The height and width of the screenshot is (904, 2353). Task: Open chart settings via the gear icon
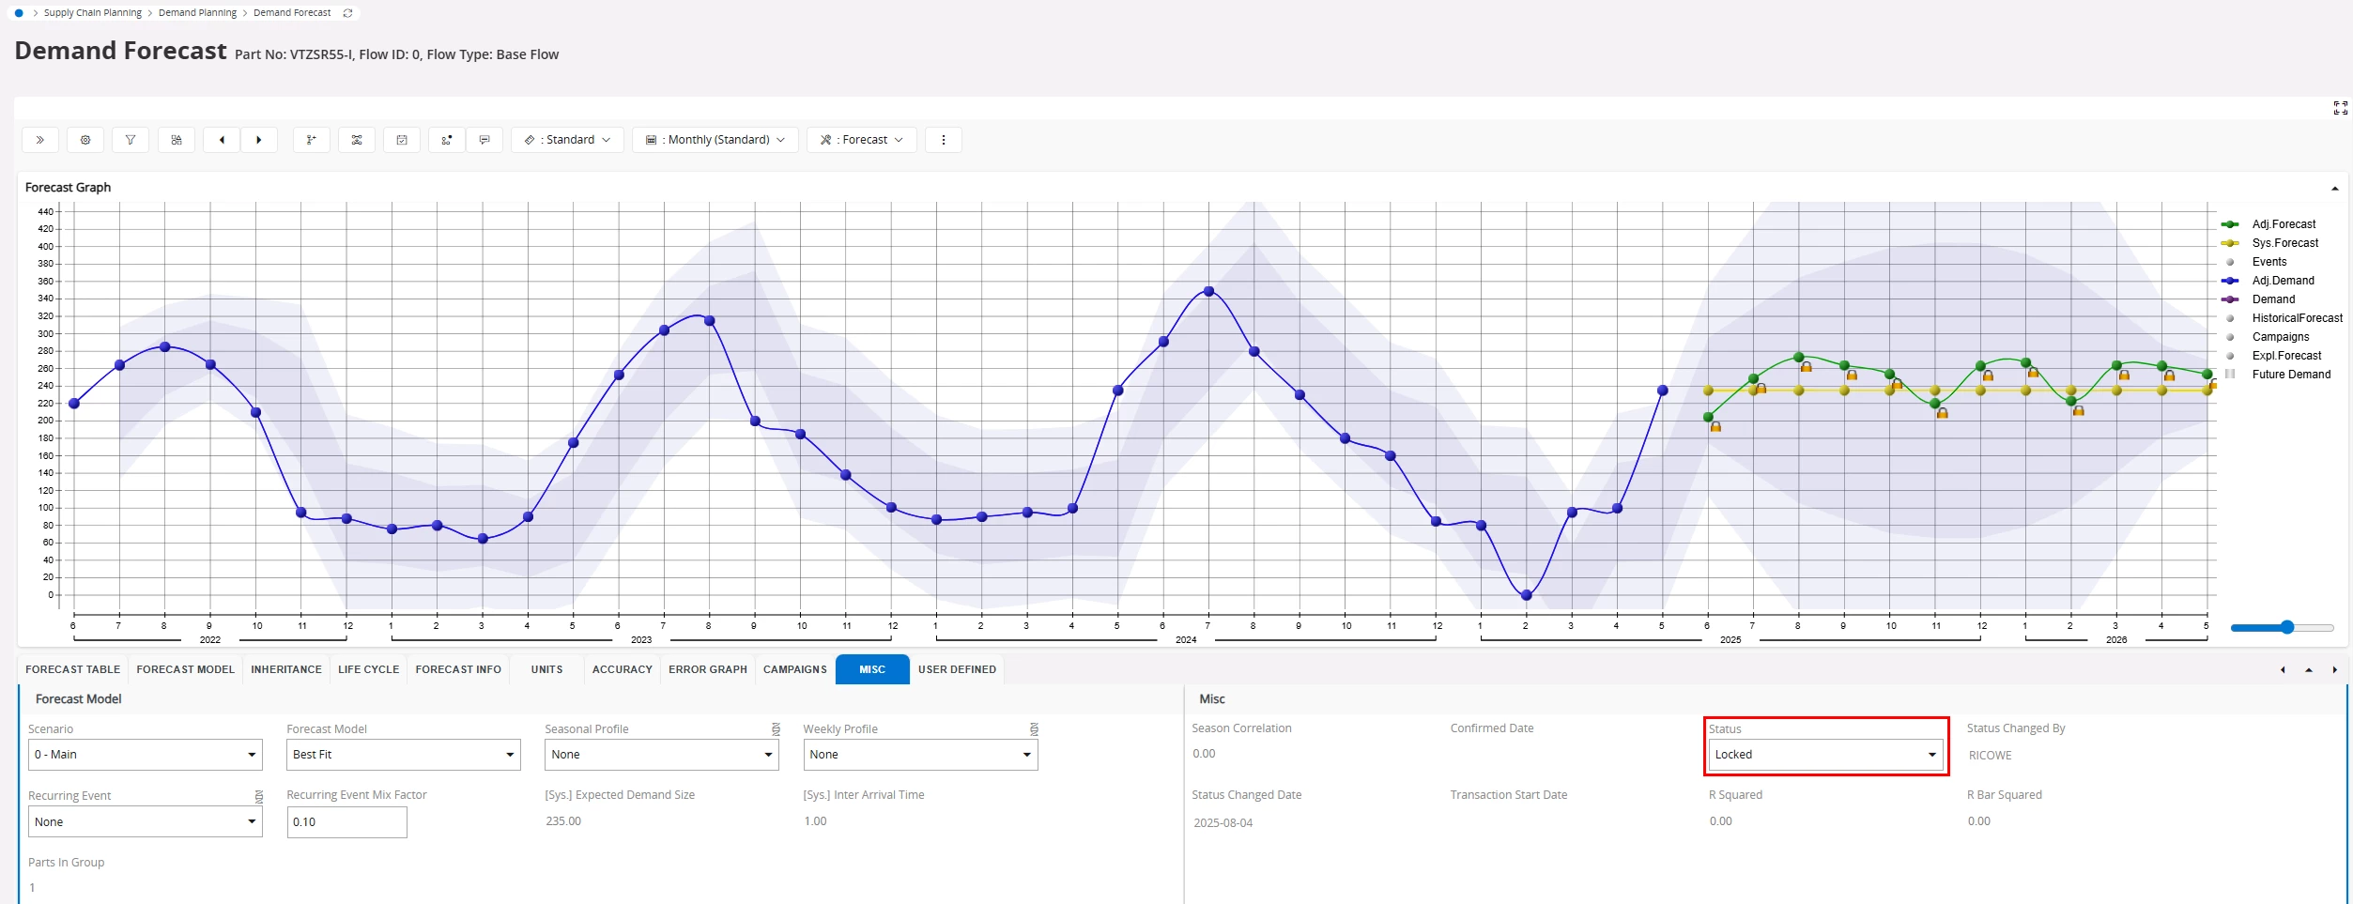click(x=85, y=140)
